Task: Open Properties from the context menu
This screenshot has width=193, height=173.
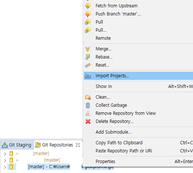Action: pos(138,162)
